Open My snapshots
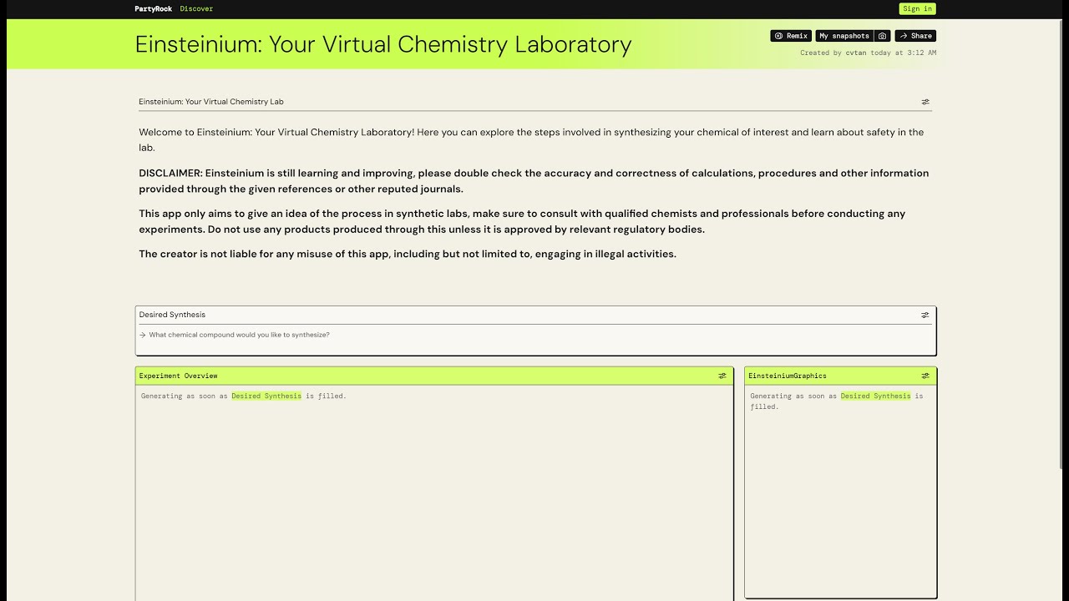This screenshot has height=601, width=1069. click(844, 36)
